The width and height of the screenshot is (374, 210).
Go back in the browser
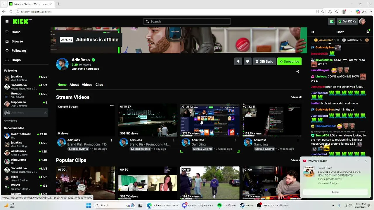(4, 12)
